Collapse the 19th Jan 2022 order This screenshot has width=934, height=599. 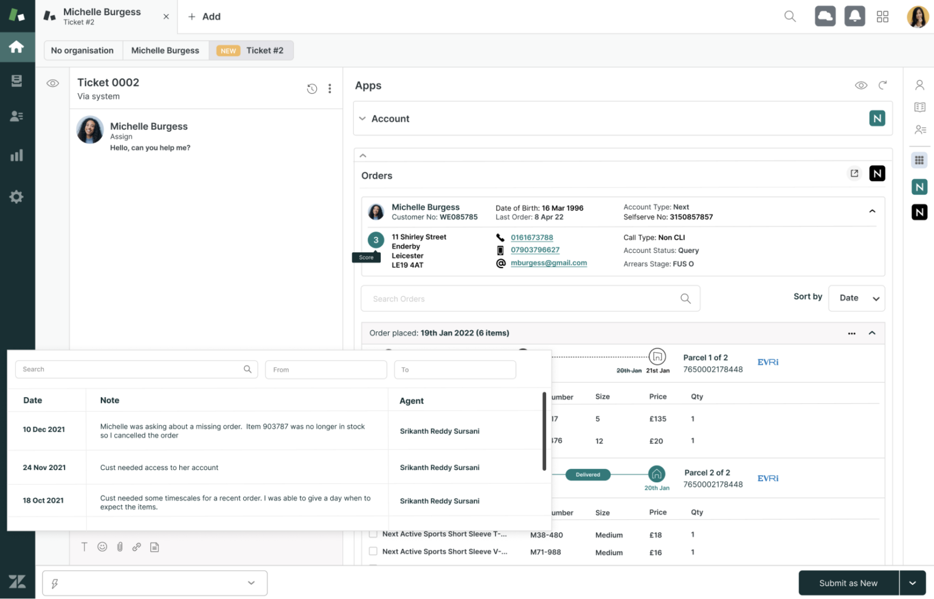[872, 333]
